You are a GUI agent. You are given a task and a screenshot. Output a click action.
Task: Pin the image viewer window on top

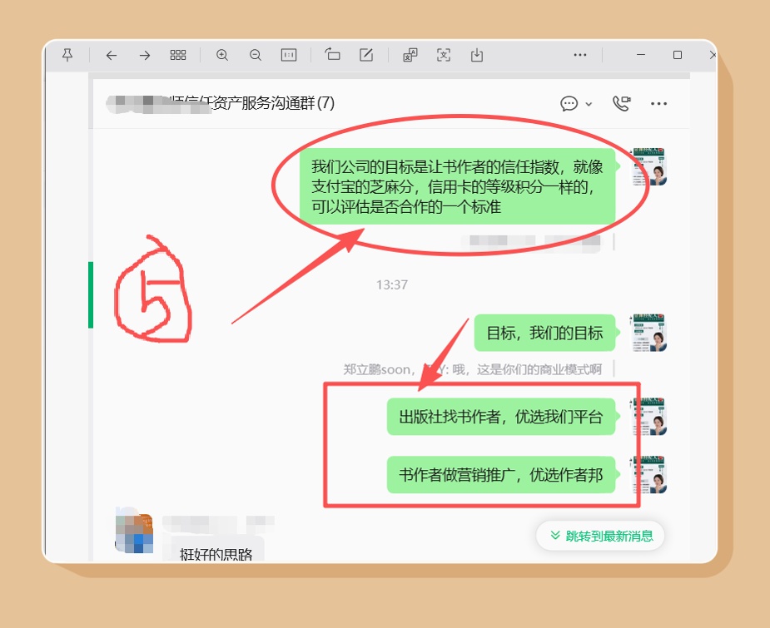68,55
